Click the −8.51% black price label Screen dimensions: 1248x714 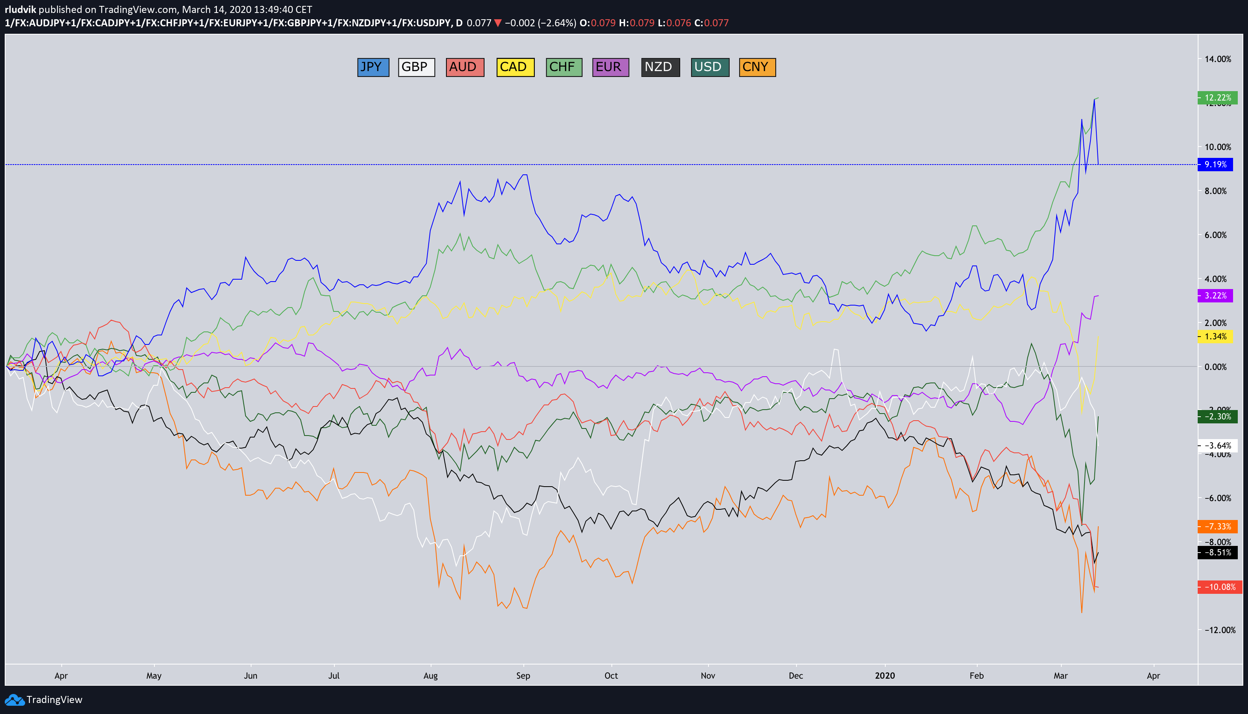click(1217, 552)
